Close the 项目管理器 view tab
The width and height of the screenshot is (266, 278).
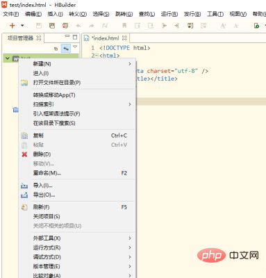pos(39,38)
